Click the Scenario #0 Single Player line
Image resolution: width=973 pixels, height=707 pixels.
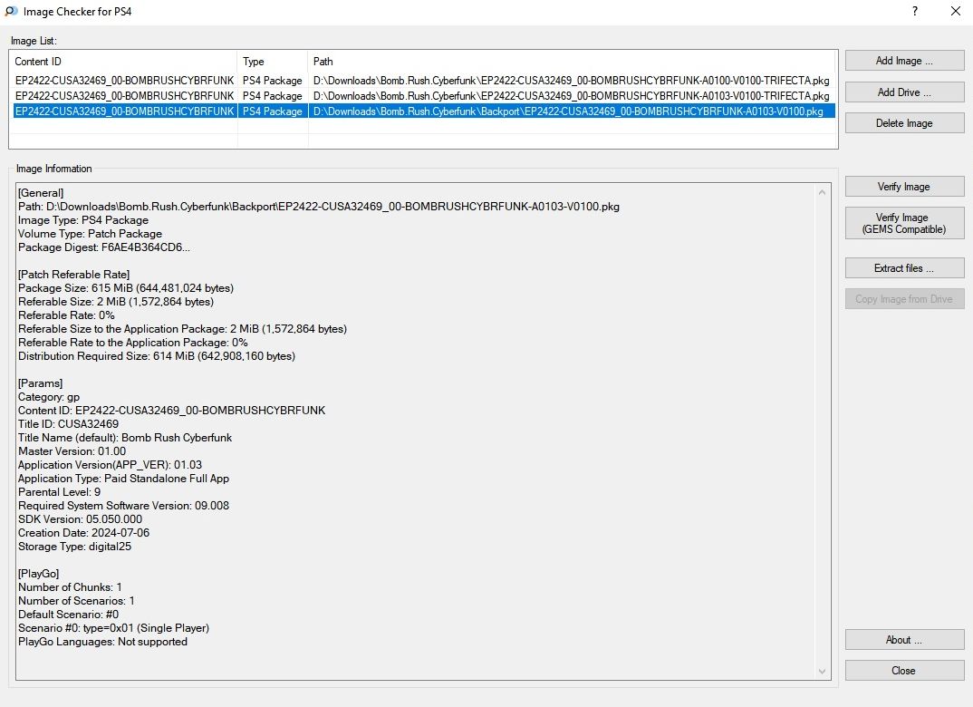[113, 627]
